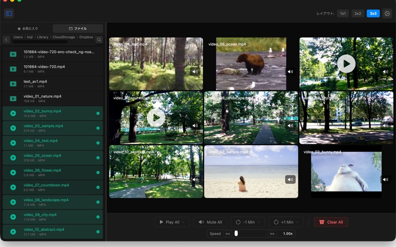The height and width of the screenshot is (247, 396).
Task: Switch to the お気に入り favorites tab
Action: (27, 29)
